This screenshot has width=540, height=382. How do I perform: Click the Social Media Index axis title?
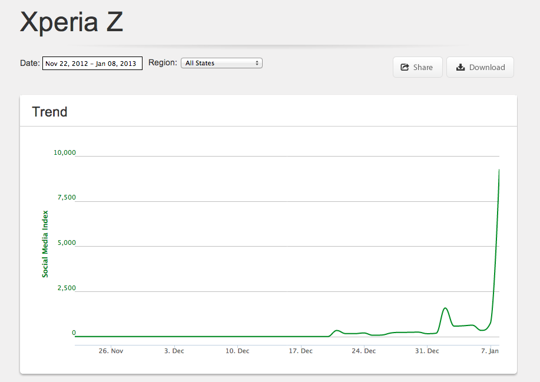tap(45, 244)
